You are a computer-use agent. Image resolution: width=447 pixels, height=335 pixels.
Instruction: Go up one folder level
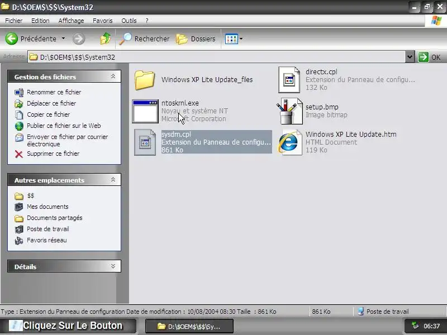click(106, 39)
